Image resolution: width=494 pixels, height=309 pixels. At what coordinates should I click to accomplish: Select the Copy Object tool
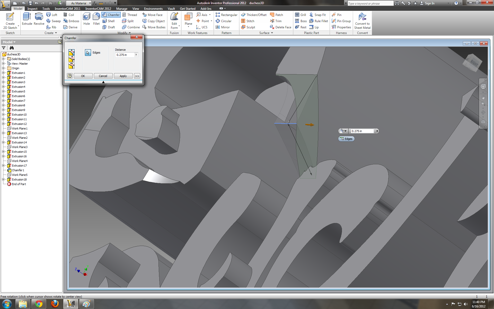154,21
